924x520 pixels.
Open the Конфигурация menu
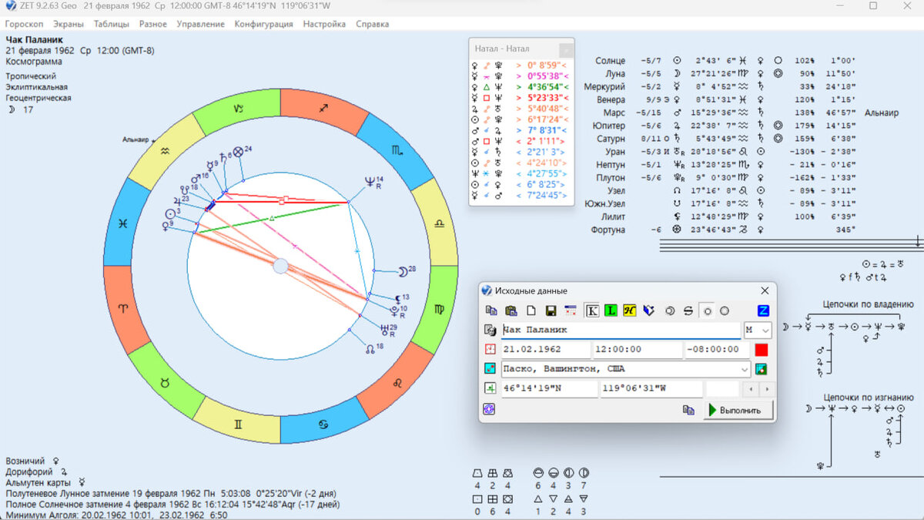pos(264,24)
